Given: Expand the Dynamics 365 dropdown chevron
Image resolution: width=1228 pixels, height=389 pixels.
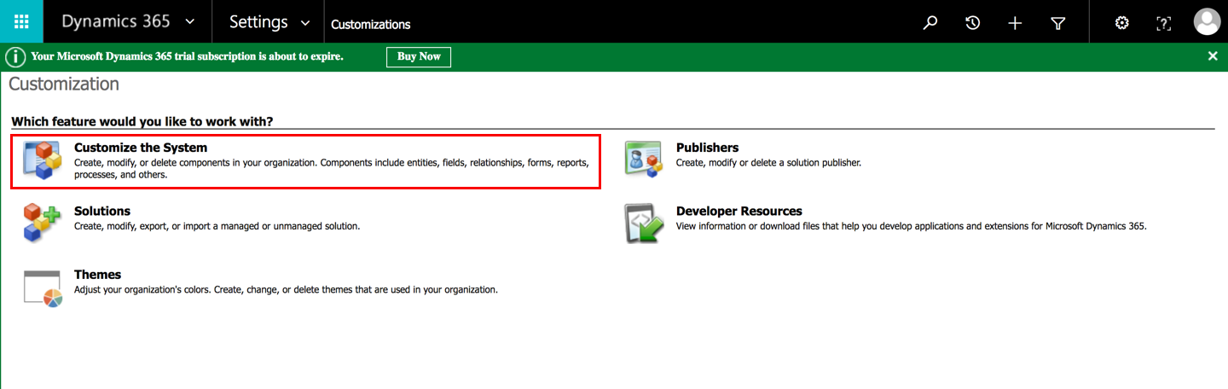Looking at the screenshot, I should pos(189,22).
